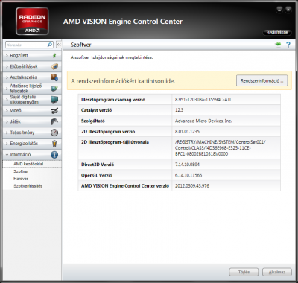Select Hardver in Információ list
This screenshot has height=283, width=298.
click(21, 179)
